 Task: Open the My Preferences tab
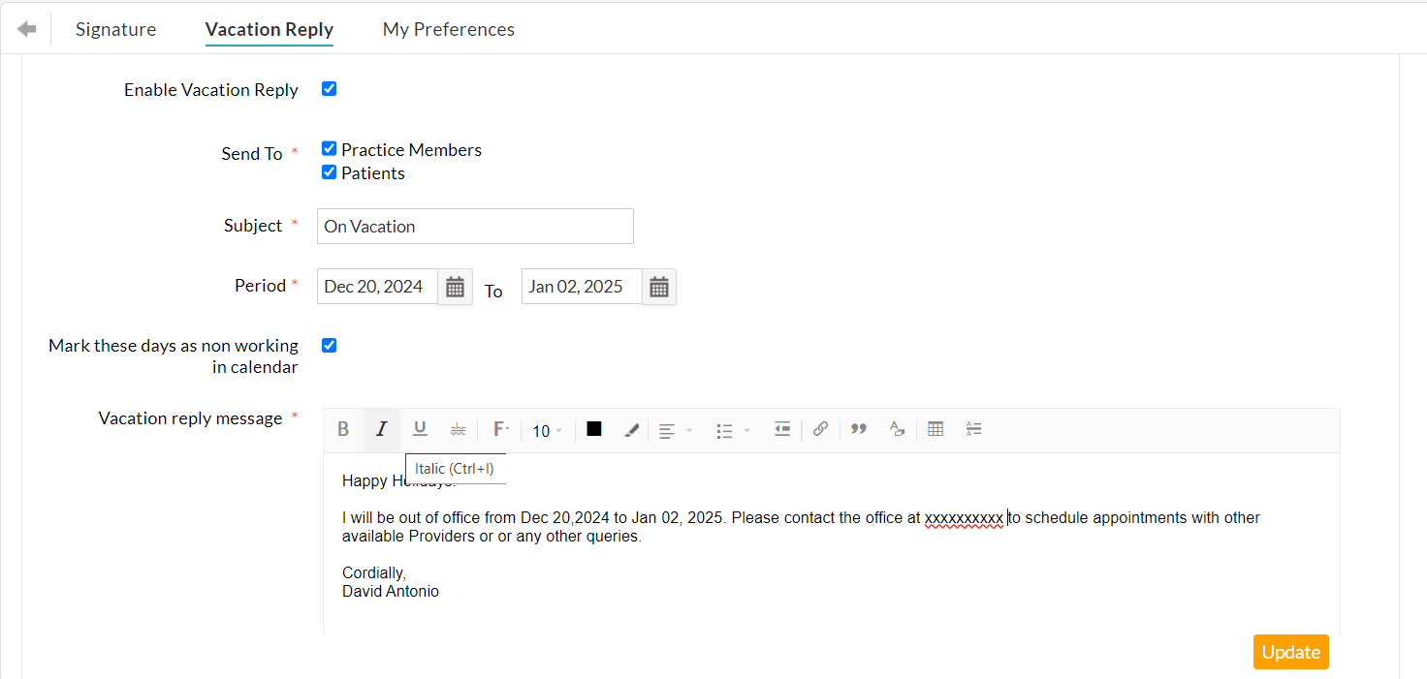448,29
